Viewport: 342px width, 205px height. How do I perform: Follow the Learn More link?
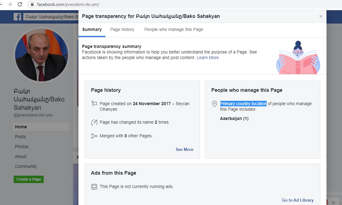[208, 58]
